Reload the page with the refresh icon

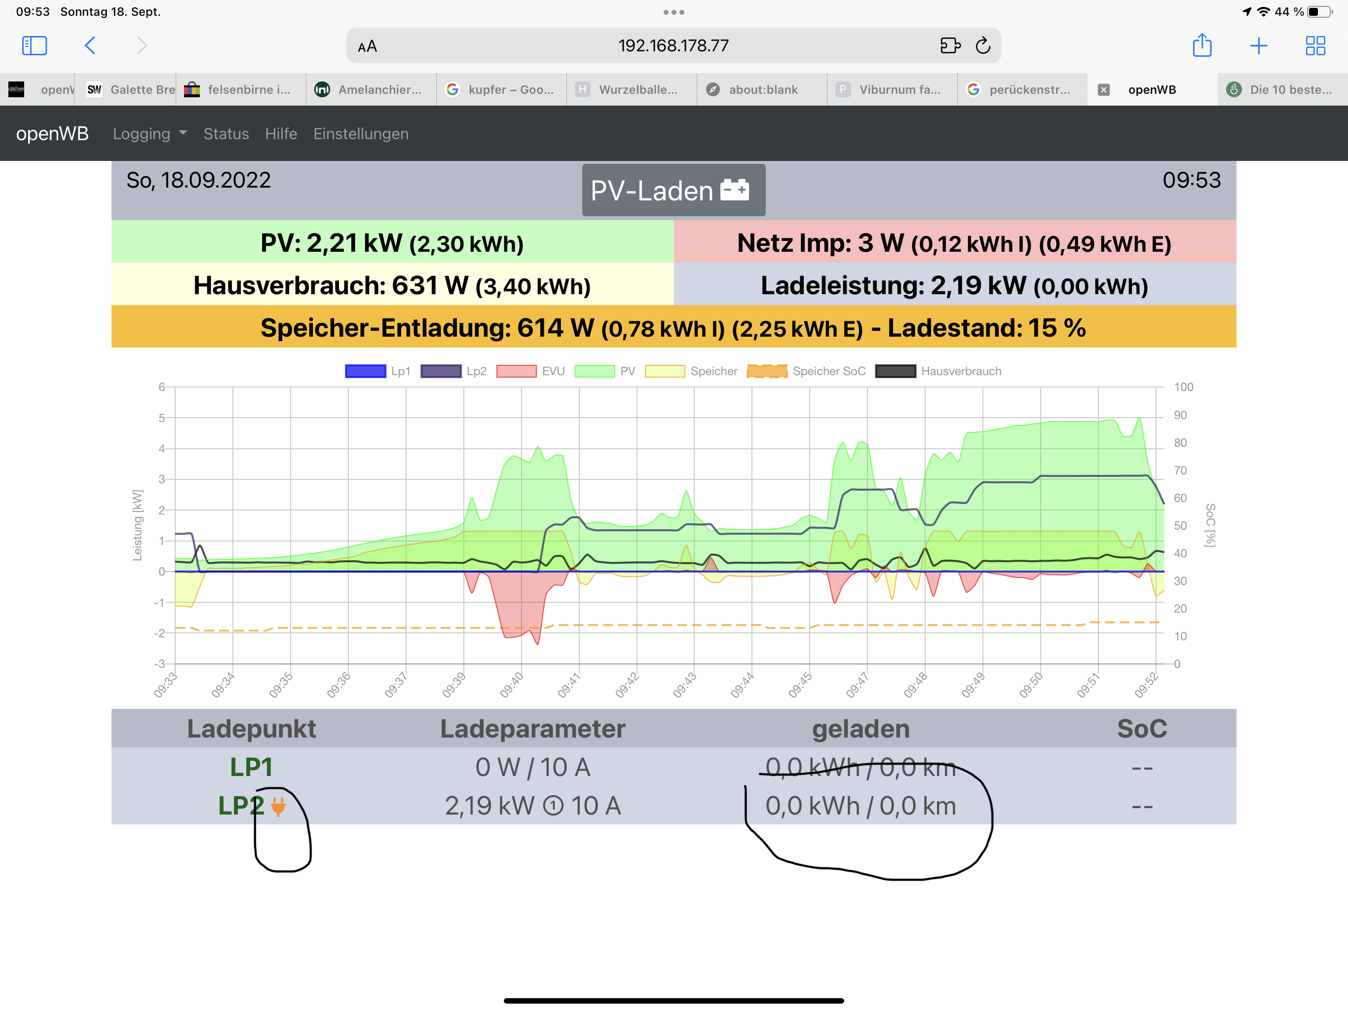tap(982, 46)
